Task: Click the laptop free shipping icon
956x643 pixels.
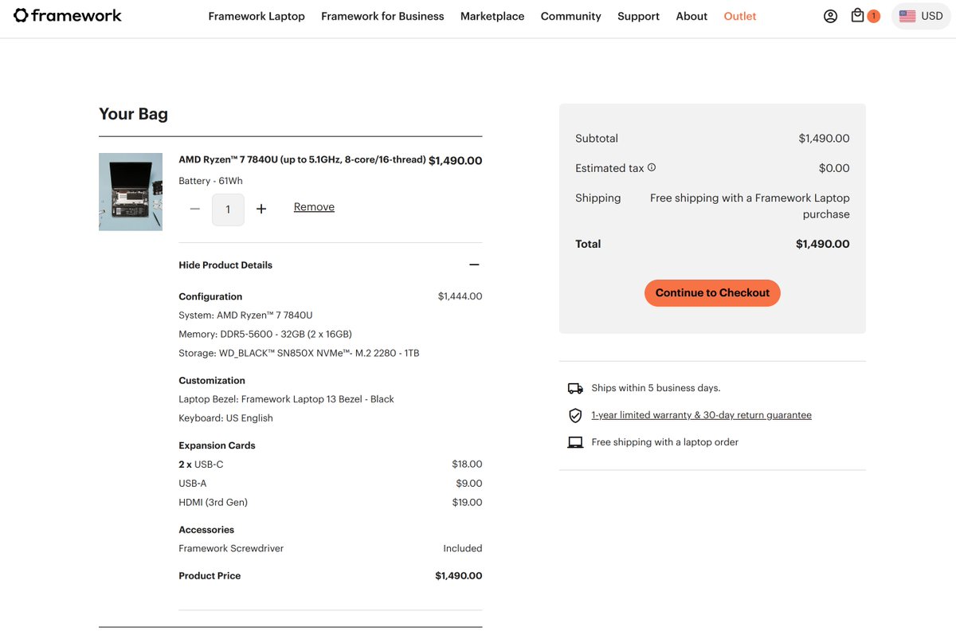Action: [x=575, y=442]
